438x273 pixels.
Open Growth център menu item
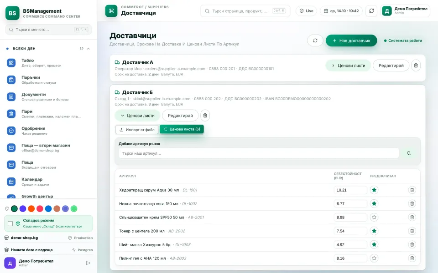(x=48, y=196)
